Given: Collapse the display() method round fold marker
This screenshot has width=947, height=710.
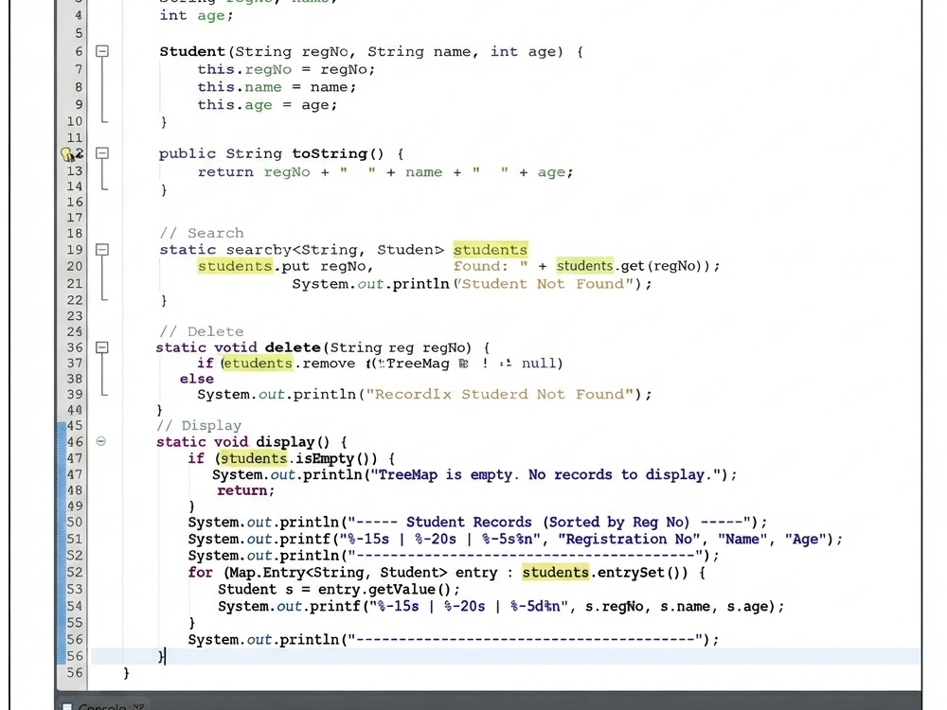Looking at the screenshot, I should click(101, 441).
